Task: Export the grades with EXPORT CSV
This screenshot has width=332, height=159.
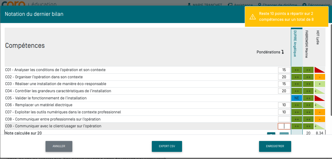Action: (x=167, y=146)
